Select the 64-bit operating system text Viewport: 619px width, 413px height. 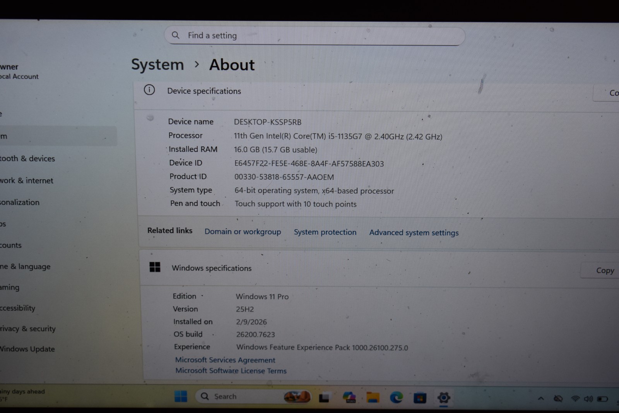(x=314, y=190)
